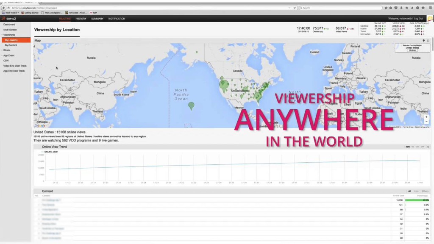The height and width of the screenshot is (244, 434).
Task: Select the map pin marker icon
Action: tap(423, 40)
